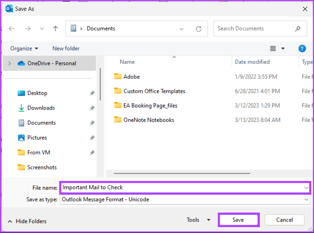Click the search magnifier icon

tap(298, 29)
